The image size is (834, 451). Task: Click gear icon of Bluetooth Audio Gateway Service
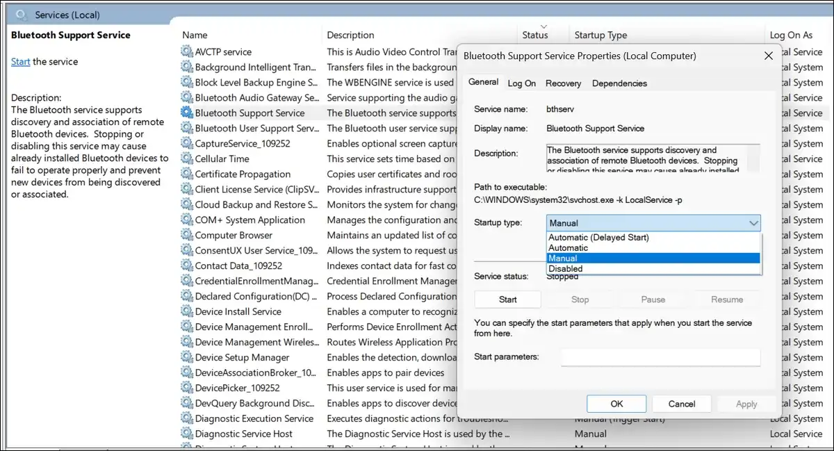click(x=187, y=97)
